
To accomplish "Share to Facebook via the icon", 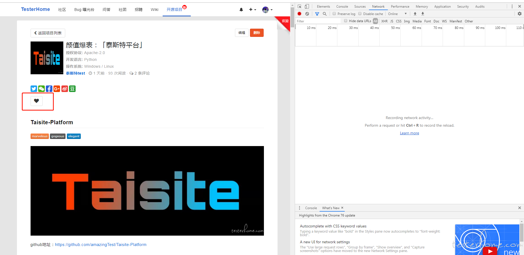I will point(49,89).
